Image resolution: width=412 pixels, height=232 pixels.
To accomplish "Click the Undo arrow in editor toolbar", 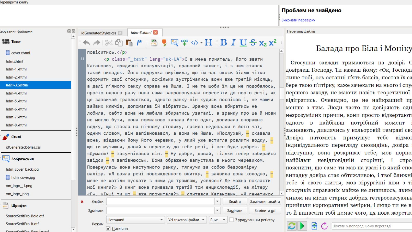I will [86, 43].
